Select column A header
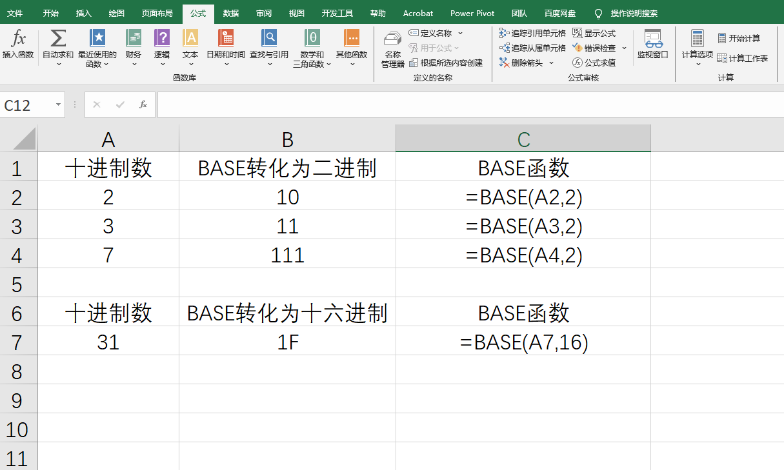Viewport: 784px width, 470px height. click(x=108, y=139)
